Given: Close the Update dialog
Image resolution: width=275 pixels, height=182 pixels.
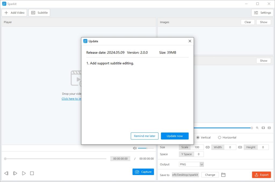Looking at the screenshot, I should 190,41.
